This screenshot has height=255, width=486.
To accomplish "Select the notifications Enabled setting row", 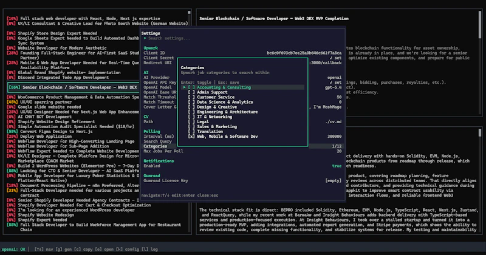I will (242, 166).
